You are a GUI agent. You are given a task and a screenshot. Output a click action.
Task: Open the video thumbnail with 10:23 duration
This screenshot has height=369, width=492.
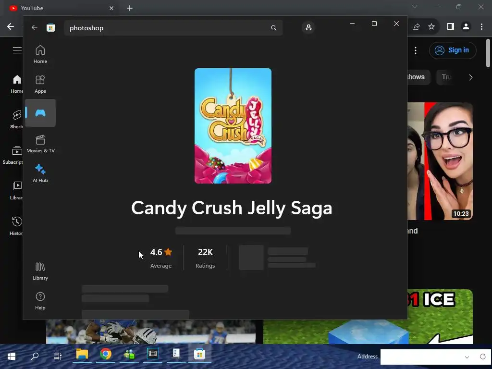pyautogui.click(x=440, y=161)
